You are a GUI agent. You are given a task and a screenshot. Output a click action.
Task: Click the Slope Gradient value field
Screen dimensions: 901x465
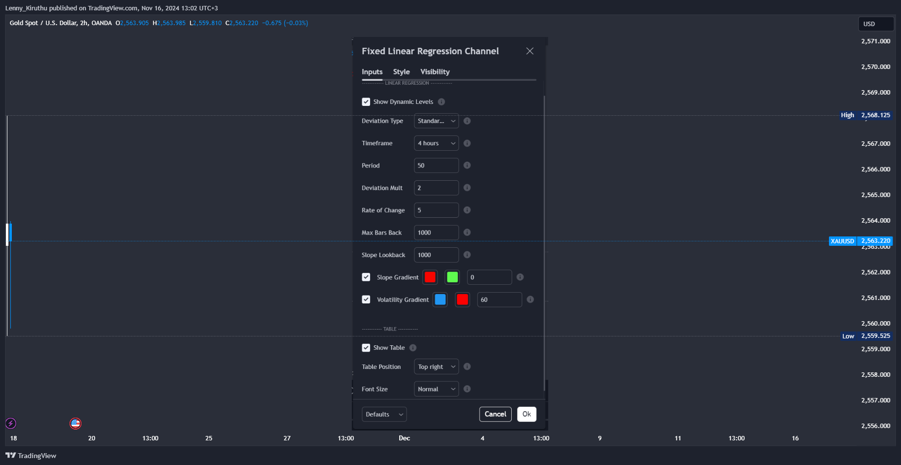pos(489,277)
